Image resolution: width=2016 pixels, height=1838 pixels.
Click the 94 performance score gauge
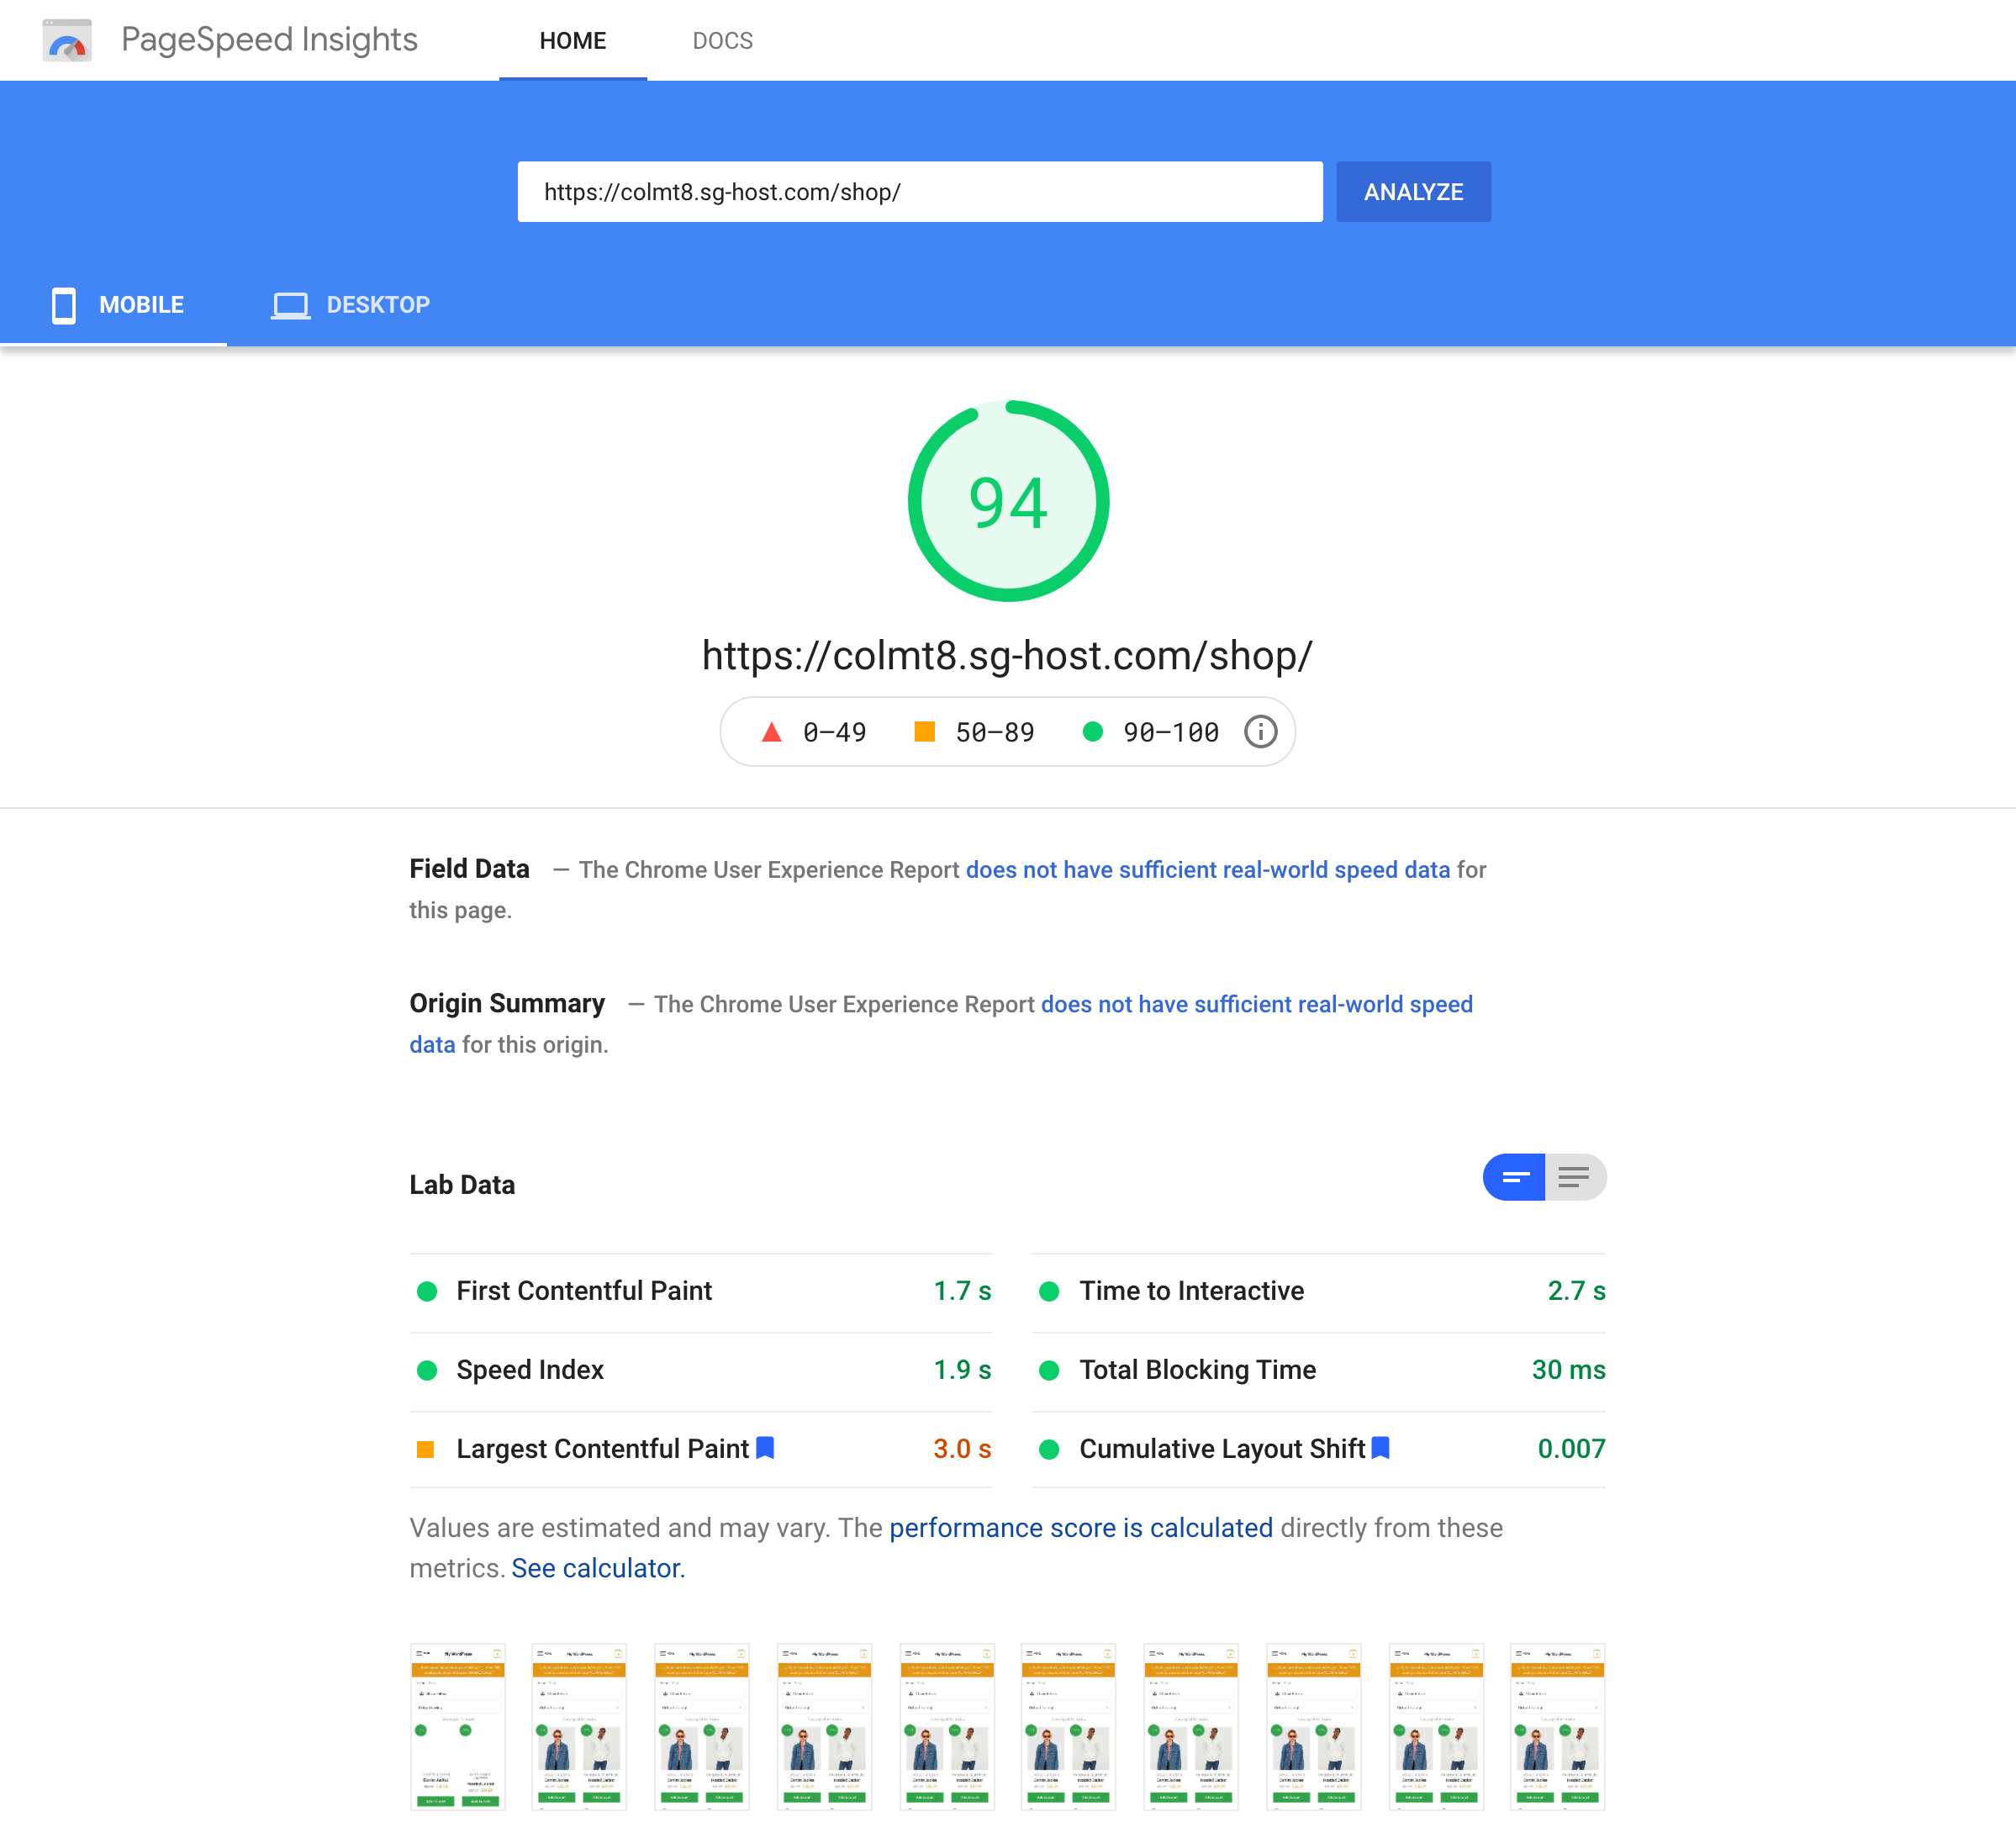pos(1008,501)
